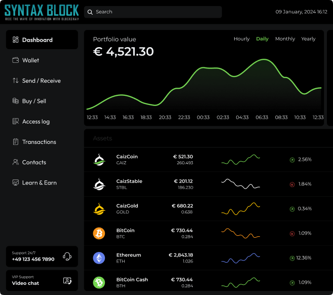This screenshot has width=333, height=295.
Task: Open Buy / Sell section
Action: pyautogui.click(x=34, y=101)
